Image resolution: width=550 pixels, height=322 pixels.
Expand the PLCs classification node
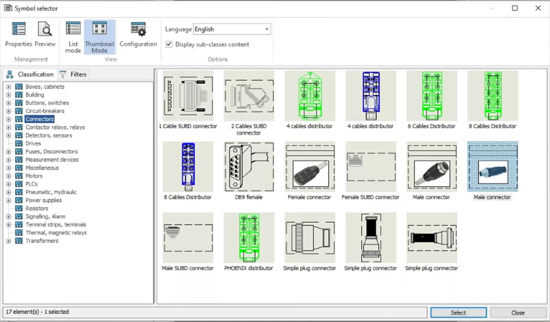tap(9, 184)
